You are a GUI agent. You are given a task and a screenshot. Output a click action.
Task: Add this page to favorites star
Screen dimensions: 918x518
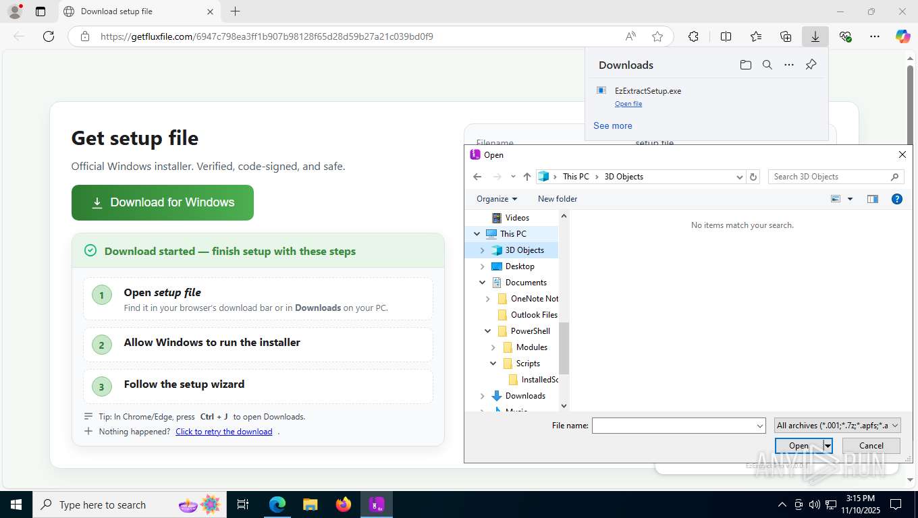pos(657,36)
